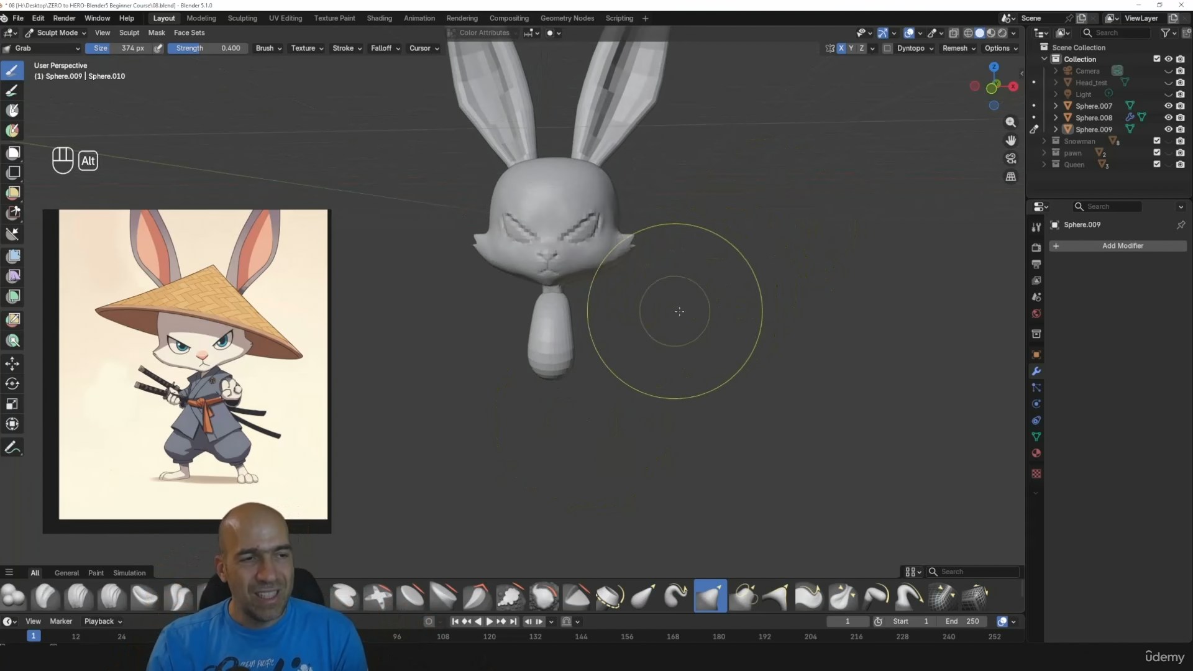1193x671 pixels.
Task: Open the Texture dropdown
Action: coord(307,48)
